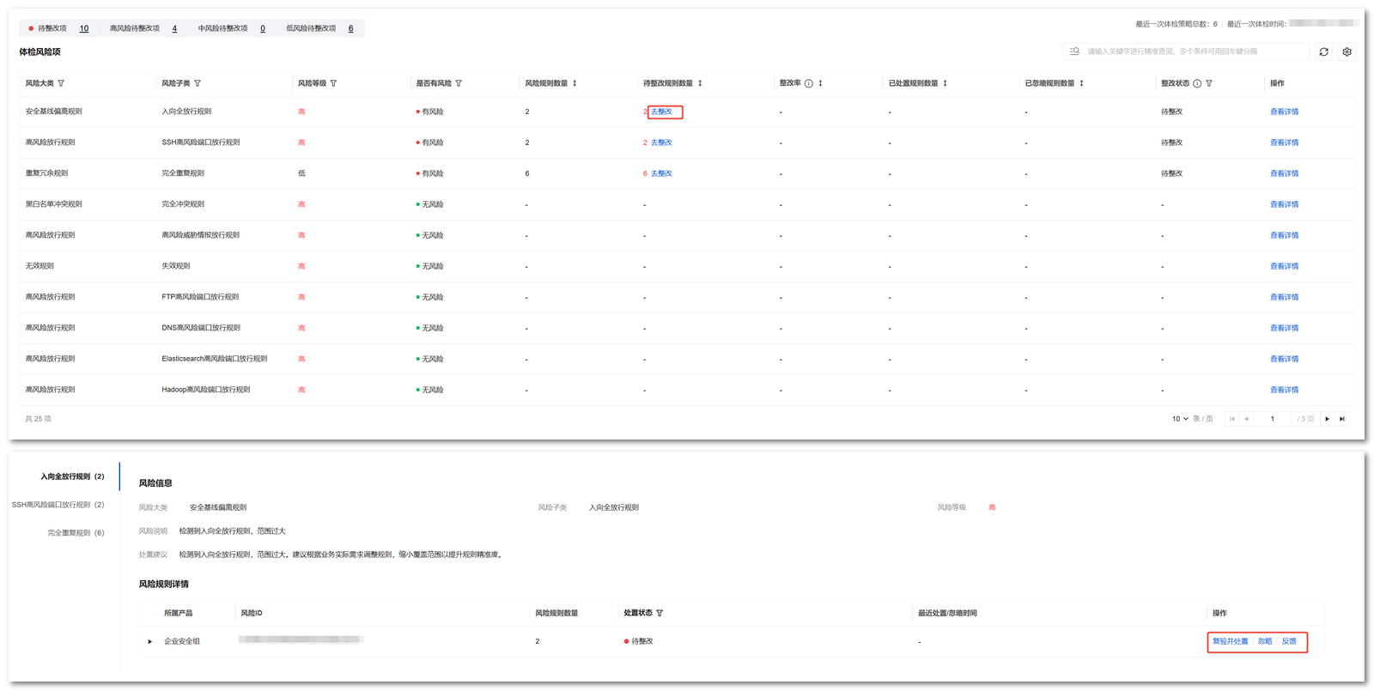Open table settings via the gear icon
Viewport: 1374px width, 691px height.
[x=1347, y=52]
